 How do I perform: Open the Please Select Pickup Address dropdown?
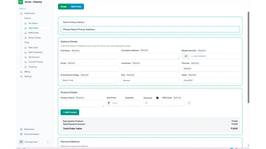[x=150, y=29]
